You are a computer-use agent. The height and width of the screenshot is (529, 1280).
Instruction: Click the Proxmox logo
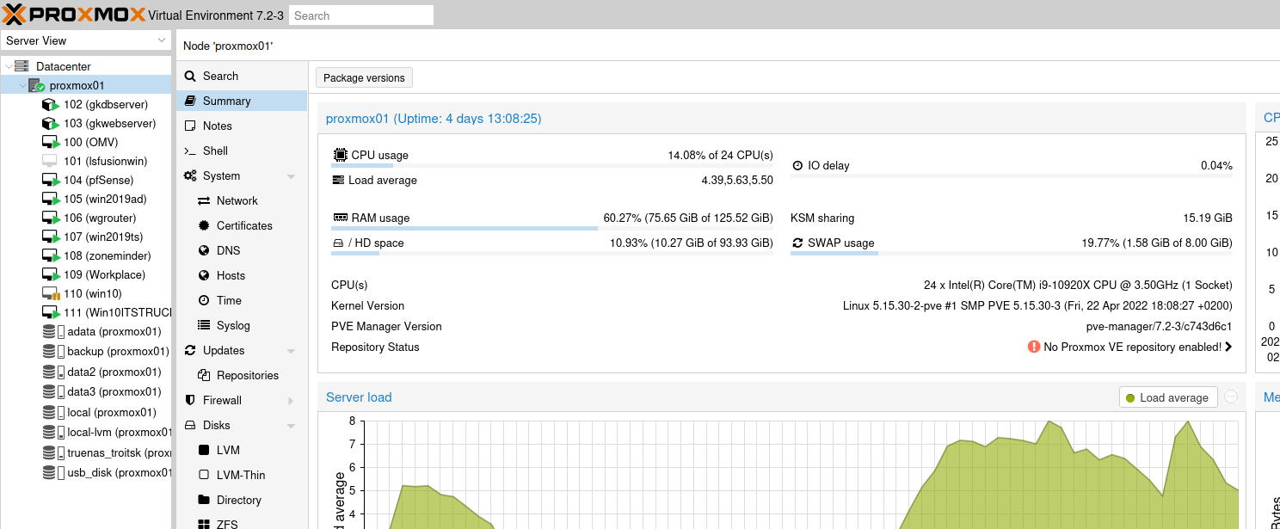click(74, 15)
